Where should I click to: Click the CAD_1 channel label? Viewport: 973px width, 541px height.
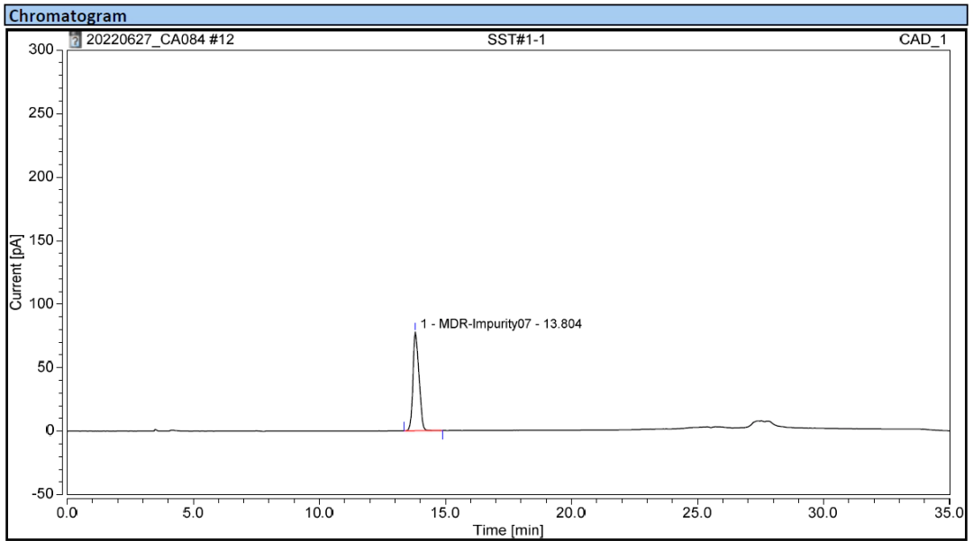tap(923, 40)
